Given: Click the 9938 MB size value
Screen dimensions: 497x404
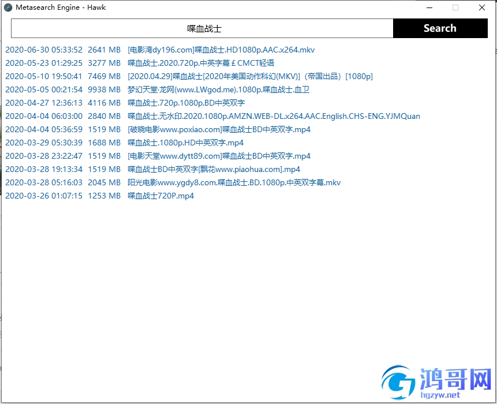Looking at the screenshot, I should coord(104,89).
